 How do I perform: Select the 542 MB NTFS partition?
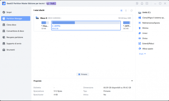(127, 26)
